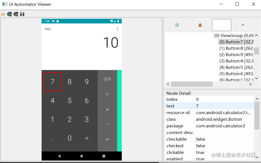Viewport: 261px width, 163px height.
Task: Click the tree horizontal scrollbar thumb
Action: (192, 84)
